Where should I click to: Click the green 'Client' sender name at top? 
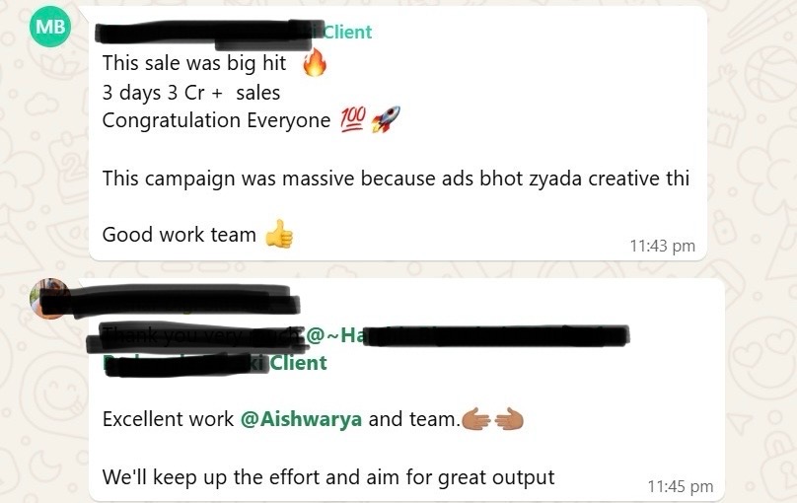[x=347, y=32]
